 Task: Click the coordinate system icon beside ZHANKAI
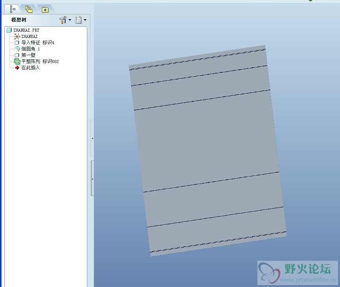[17, 36]
